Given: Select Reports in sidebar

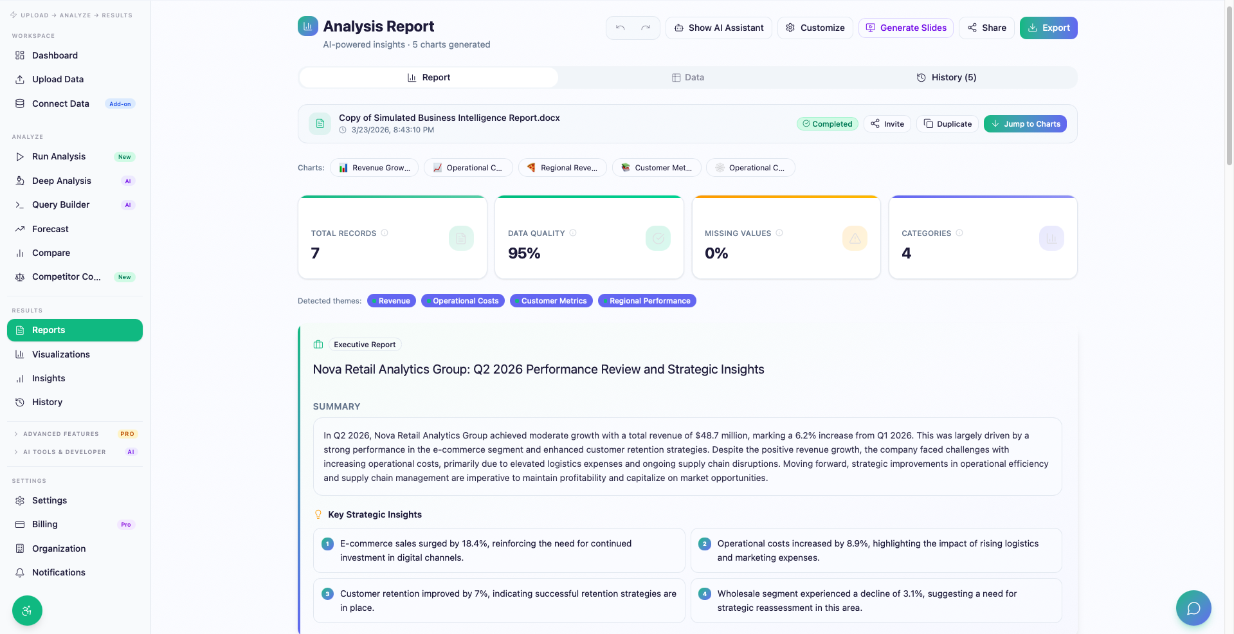Looking at the screenshot, I should coord(75,330).
